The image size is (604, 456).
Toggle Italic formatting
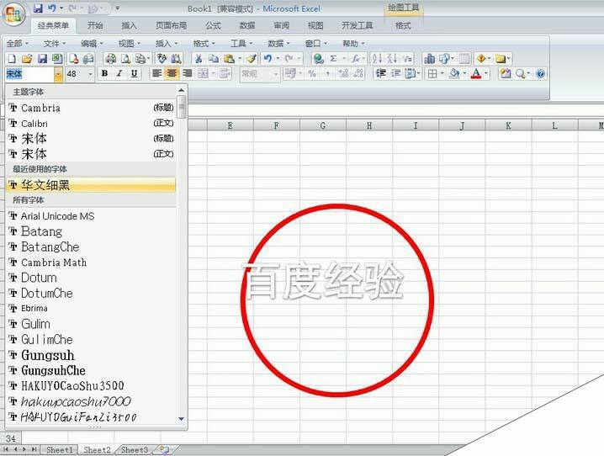coord(119,74)
